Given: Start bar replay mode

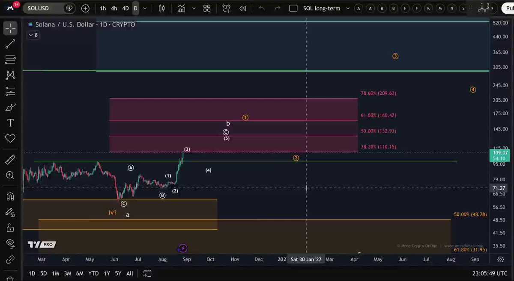Looking at the screenshot, I should [243, 8].
